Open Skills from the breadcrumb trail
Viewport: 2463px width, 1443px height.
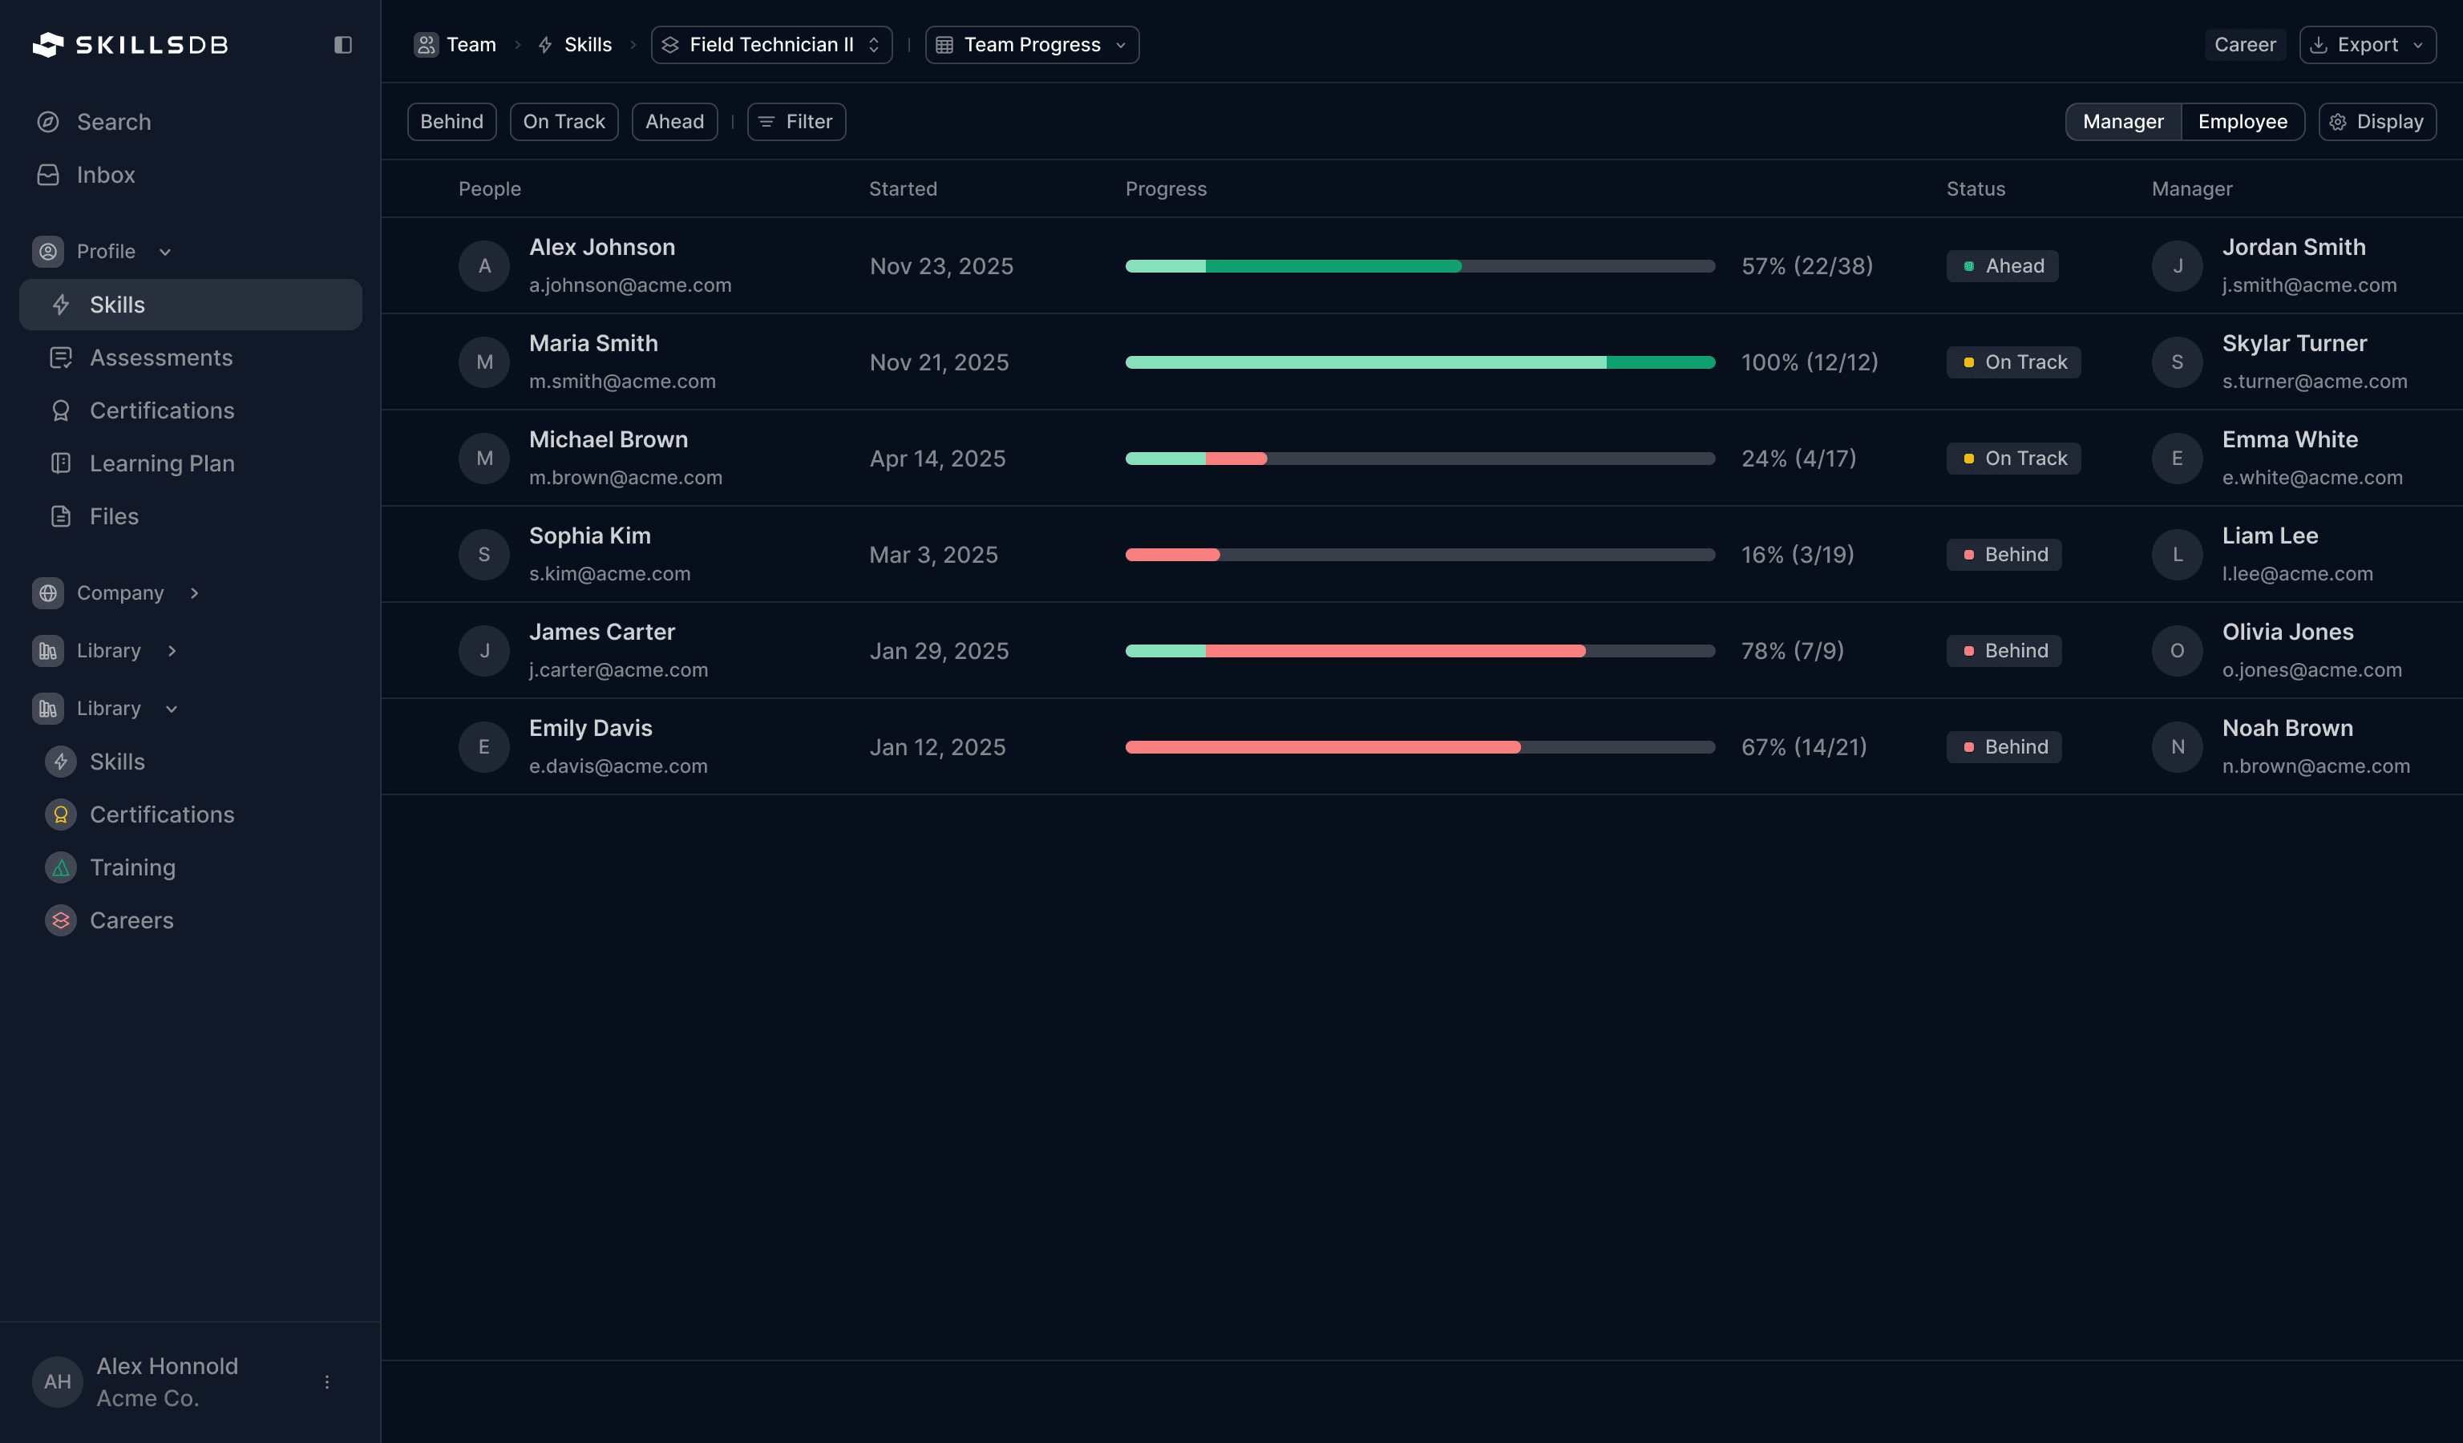(586, 44)
